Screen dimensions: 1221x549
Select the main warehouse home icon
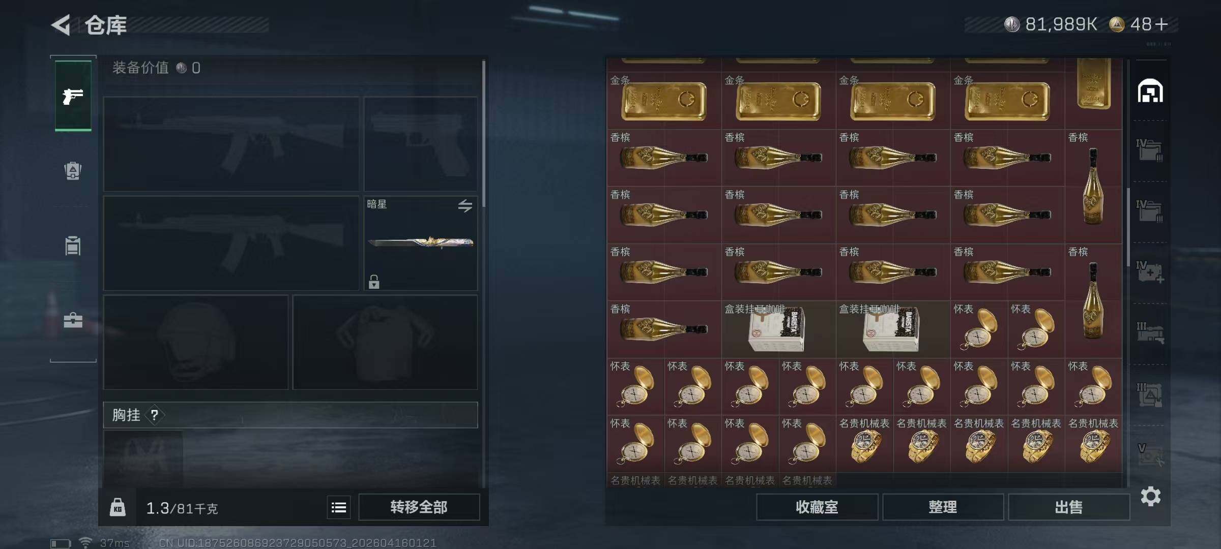1150,91
